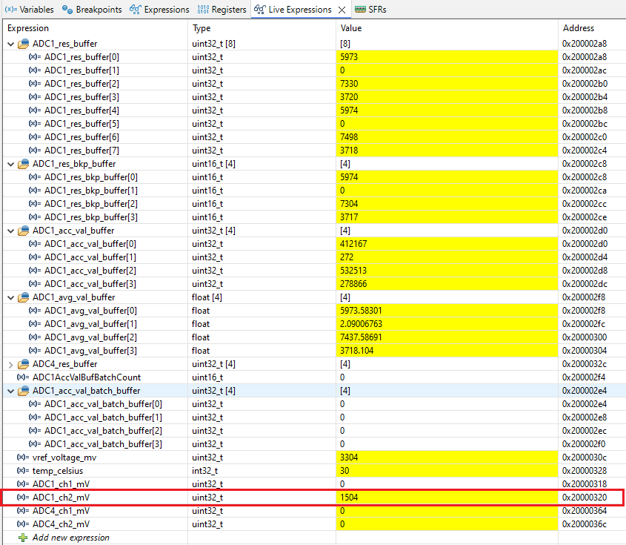Image resolution: width=626 pixels, height=545 pixels.
Task: Click the value 412167
Action: [353, 244]
